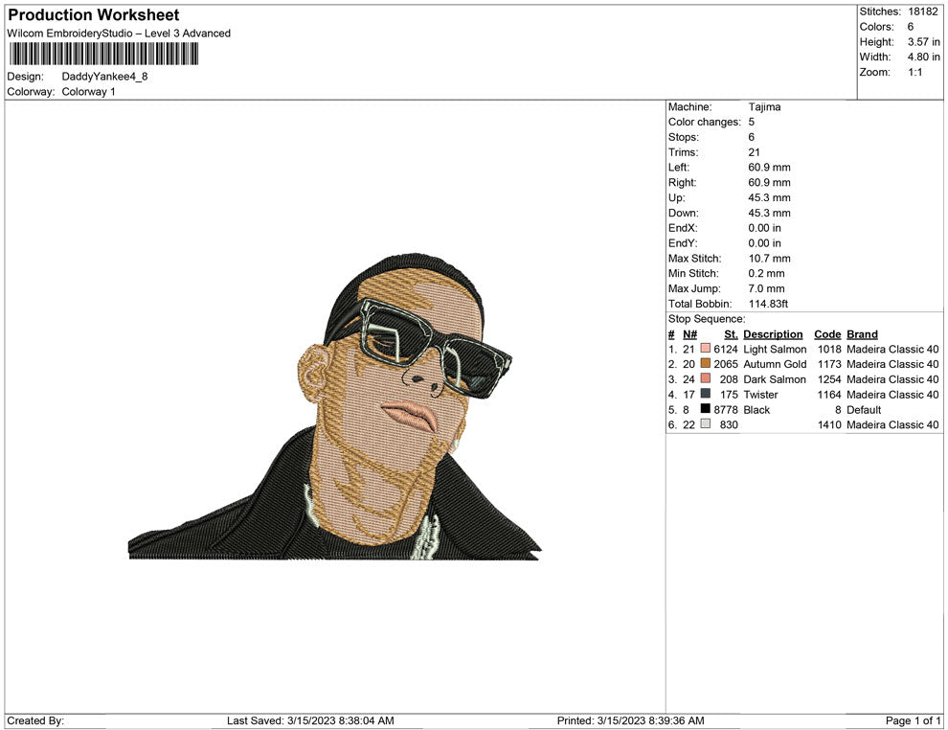
Task: Click the Stitches value 18182
Action: click(x=923, y=11)
